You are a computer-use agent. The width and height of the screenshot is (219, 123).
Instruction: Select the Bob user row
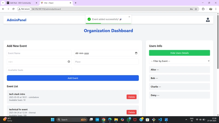(x=179, y=78)
